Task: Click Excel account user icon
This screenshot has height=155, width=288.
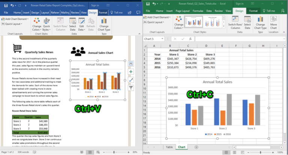Action: click(x=283, y=11)
